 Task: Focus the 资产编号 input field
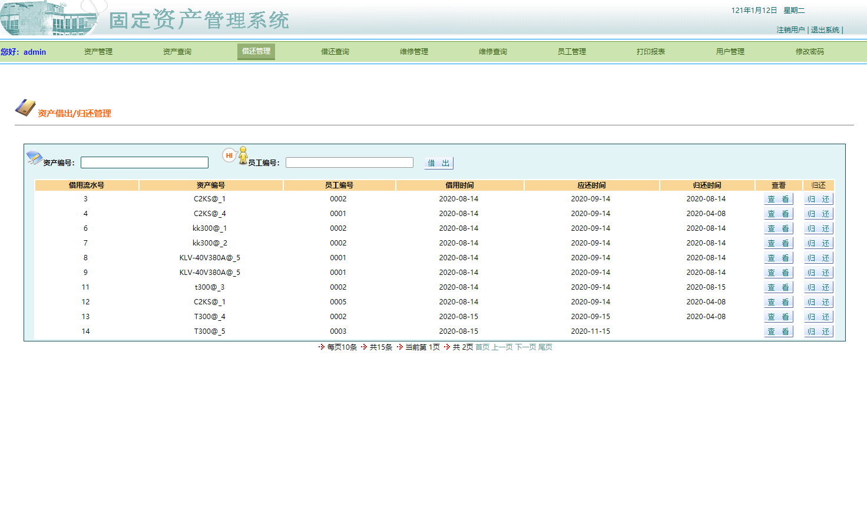[x=144, y=162]
